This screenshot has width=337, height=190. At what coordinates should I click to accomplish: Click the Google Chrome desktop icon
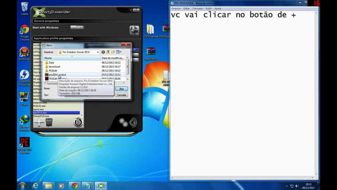[x=24, y=33]
